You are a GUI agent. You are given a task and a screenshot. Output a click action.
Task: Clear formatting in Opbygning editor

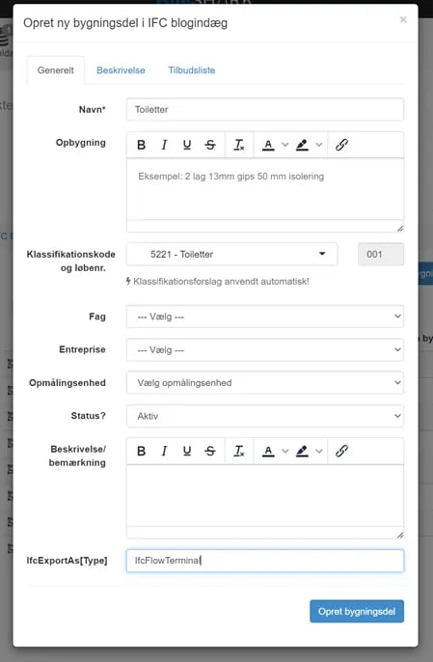(239, 145)
